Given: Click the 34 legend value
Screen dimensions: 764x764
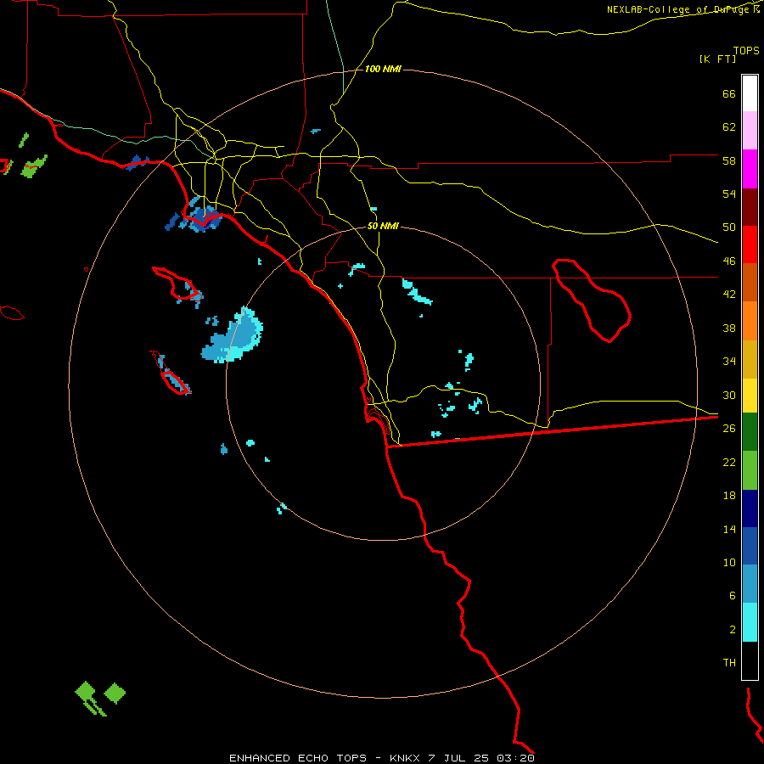Looking at the screenshot, I should [729, 362].
